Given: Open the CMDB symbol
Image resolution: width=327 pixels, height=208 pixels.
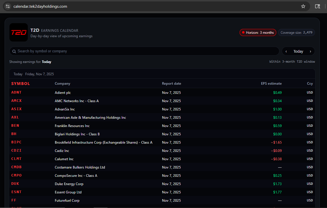Looking at the screenshot, I should pyautogui.click(x=16, y=167).
